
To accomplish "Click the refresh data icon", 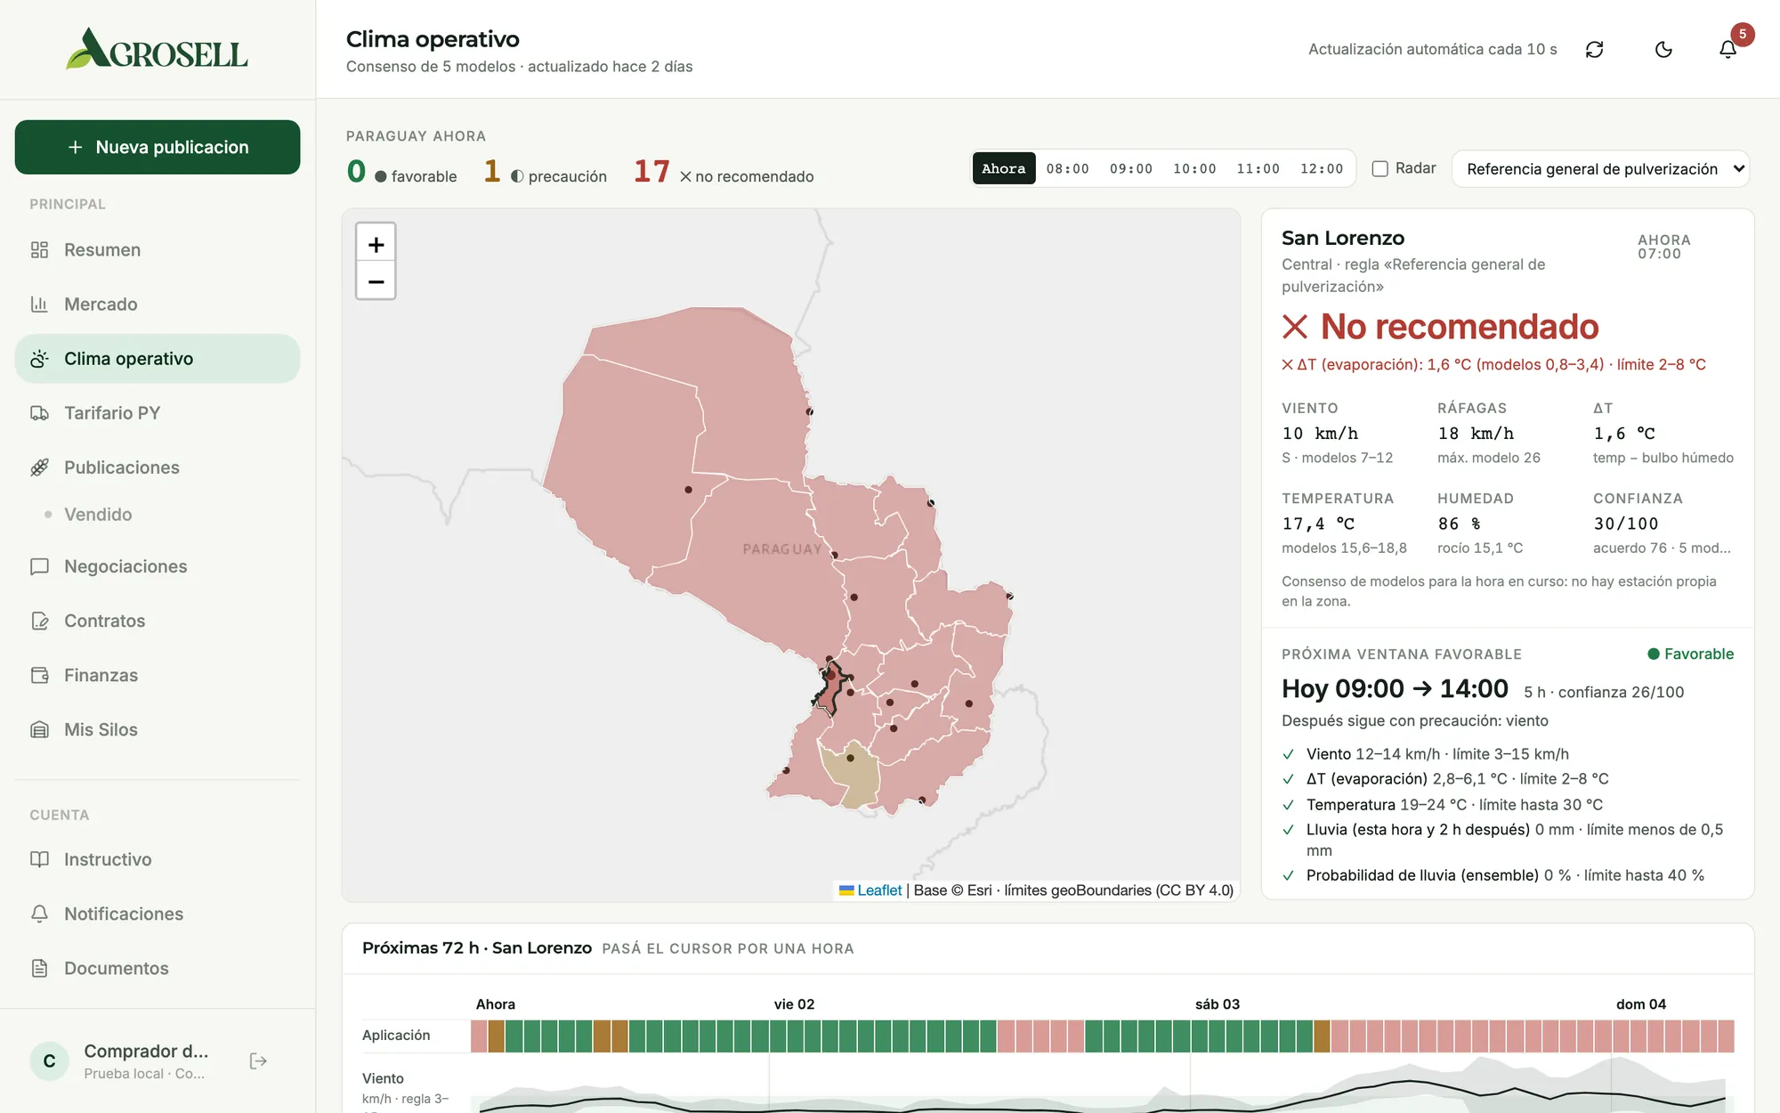I will point(1594,50).
